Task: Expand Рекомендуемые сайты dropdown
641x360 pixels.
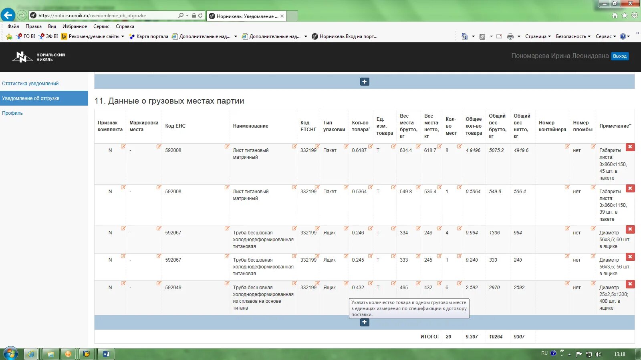Action: 123,36
